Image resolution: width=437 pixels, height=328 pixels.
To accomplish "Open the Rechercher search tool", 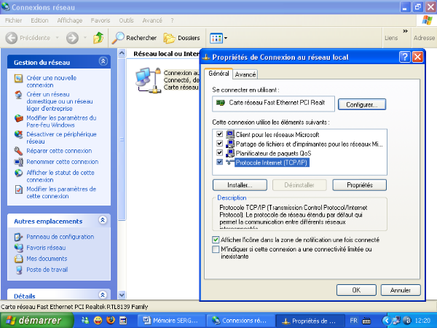I will [x=134, y=38].
